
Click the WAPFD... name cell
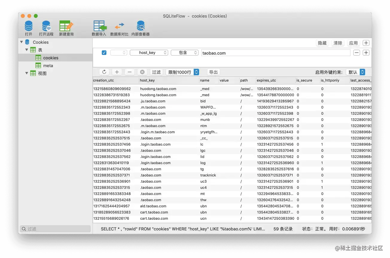click(x=208, y=107)
